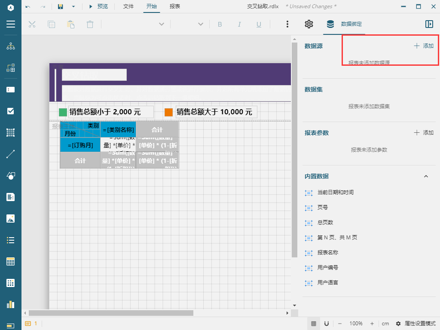Open the 文件 menu tab
Screen dimensions: 440x330
click(x=128, y=6)
